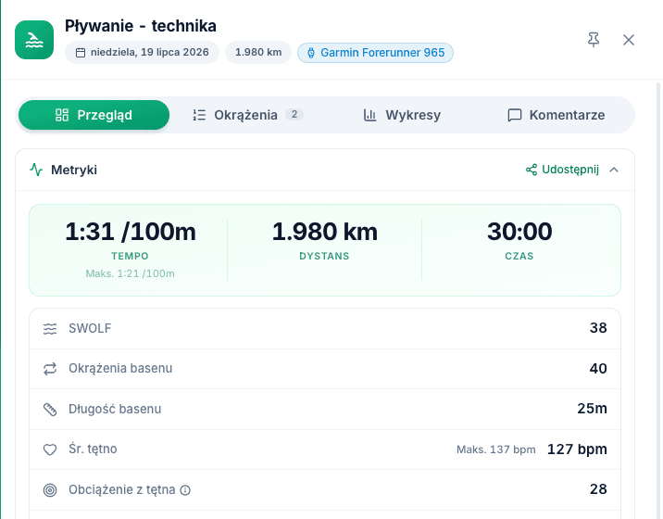
Task: Click the grid icon in the Przegląd tab
Action: [62, 115]
